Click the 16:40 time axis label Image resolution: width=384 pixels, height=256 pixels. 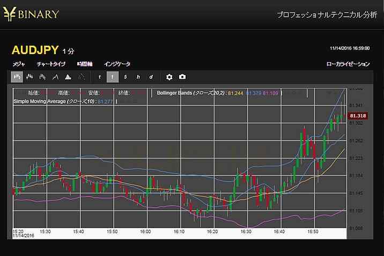[279, 231]
